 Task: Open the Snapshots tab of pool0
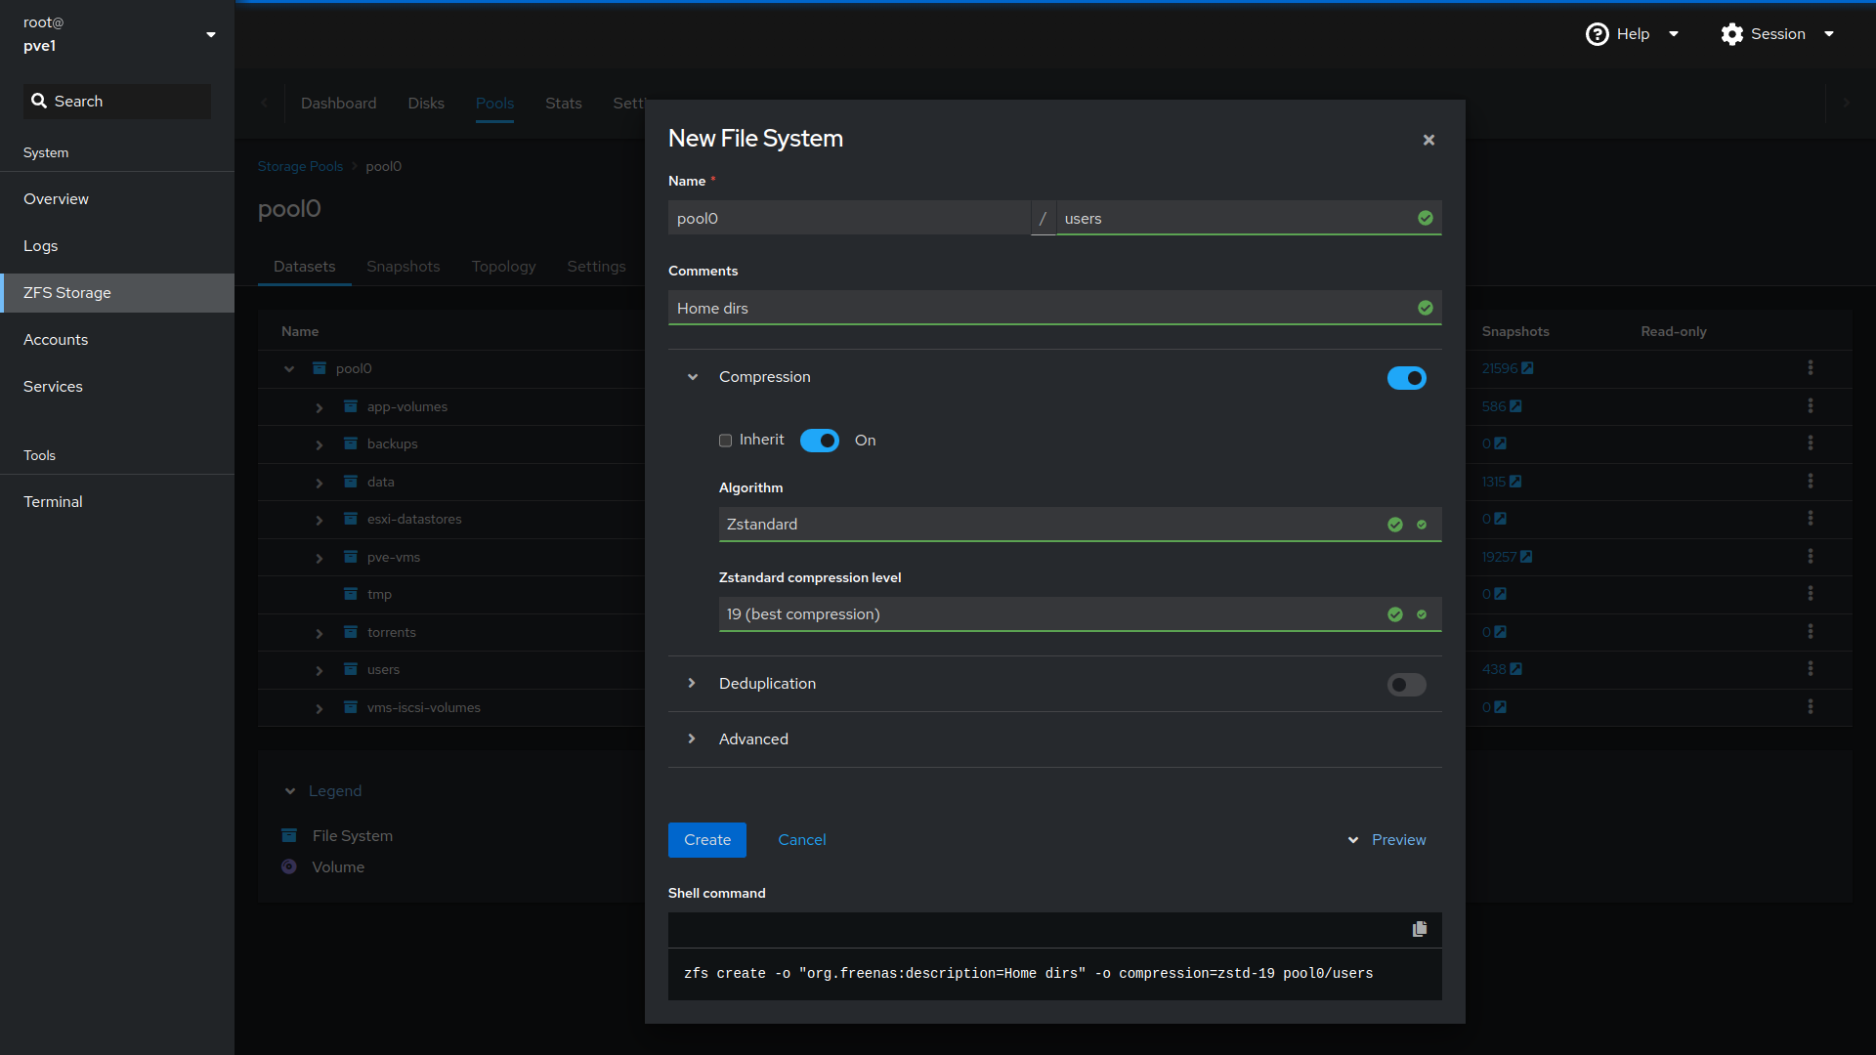pos(404,267)
